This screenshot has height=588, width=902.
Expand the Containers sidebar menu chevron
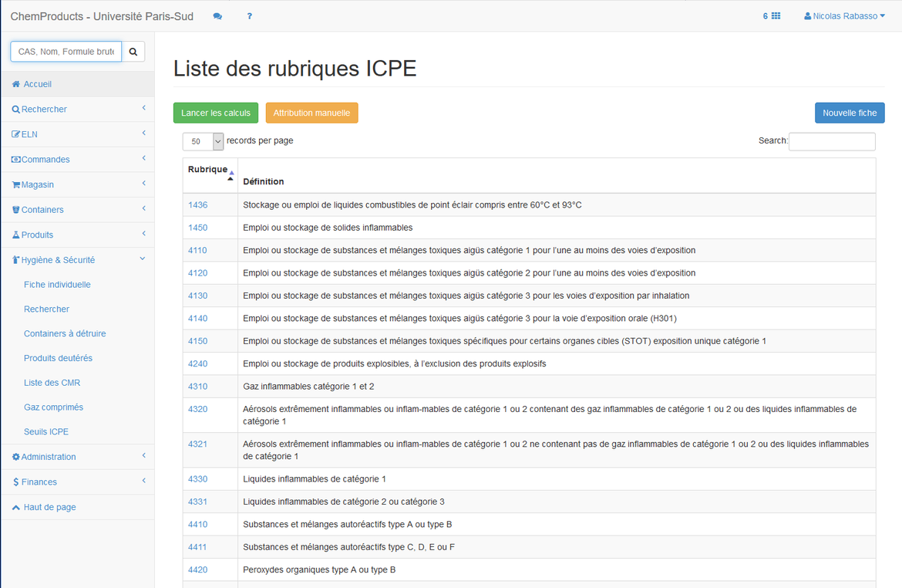[144, 208]
